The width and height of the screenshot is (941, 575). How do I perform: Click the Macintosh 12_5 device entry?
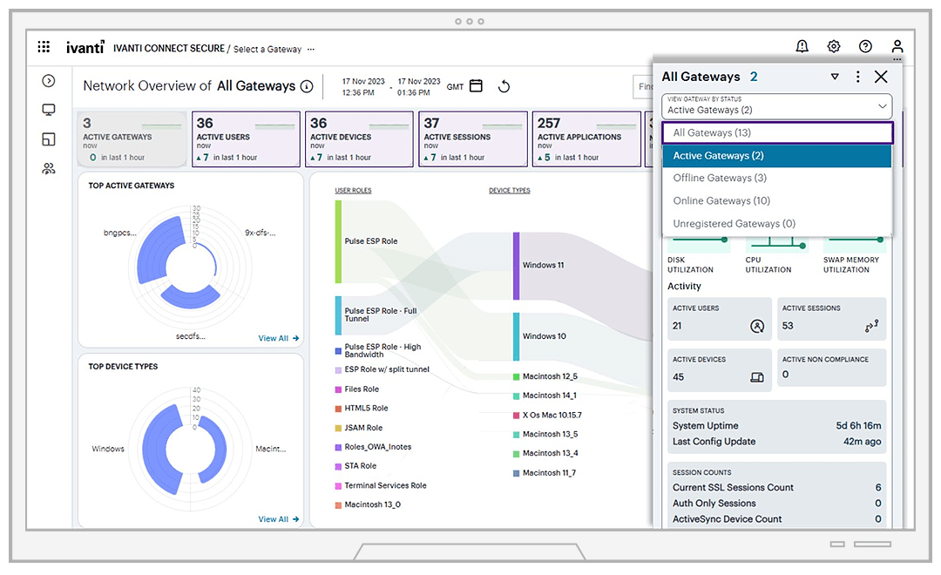tap(545, 376)
